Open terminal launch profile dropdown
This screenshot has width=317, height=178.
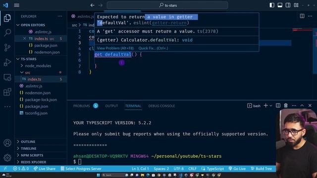[271, 105]
